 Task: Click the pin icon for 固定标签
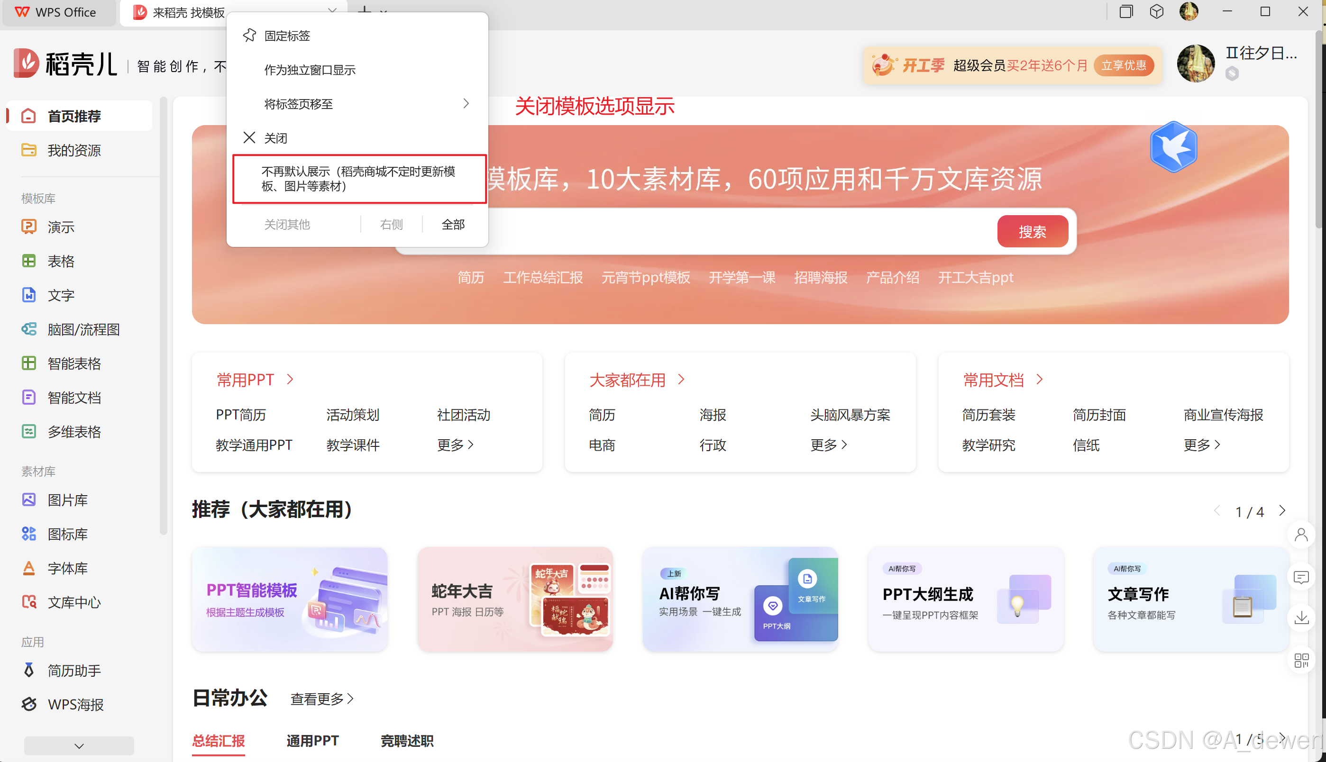249,35
